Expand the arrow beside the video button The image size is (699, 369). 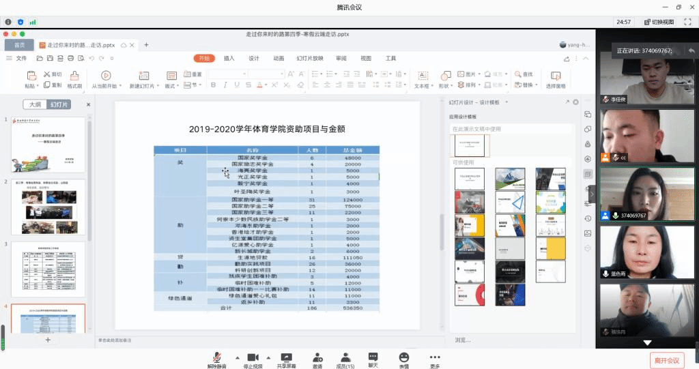(268, 357)
